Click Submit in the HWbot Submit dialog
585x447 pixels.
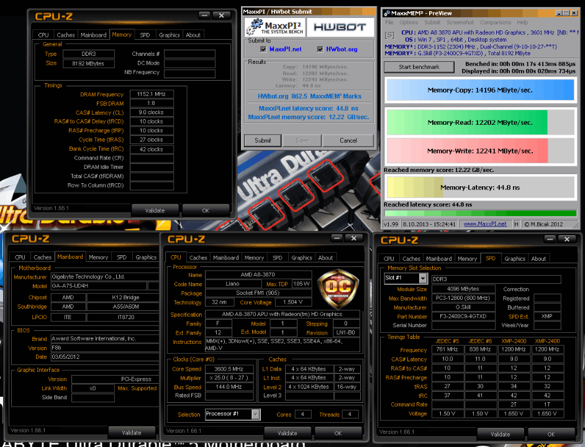(x=263, y=140)
